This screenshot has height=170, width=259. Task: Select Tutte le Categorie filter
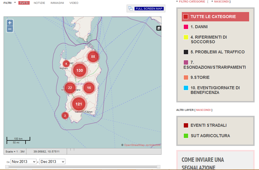pyautogui.click(x=213, y=17)
